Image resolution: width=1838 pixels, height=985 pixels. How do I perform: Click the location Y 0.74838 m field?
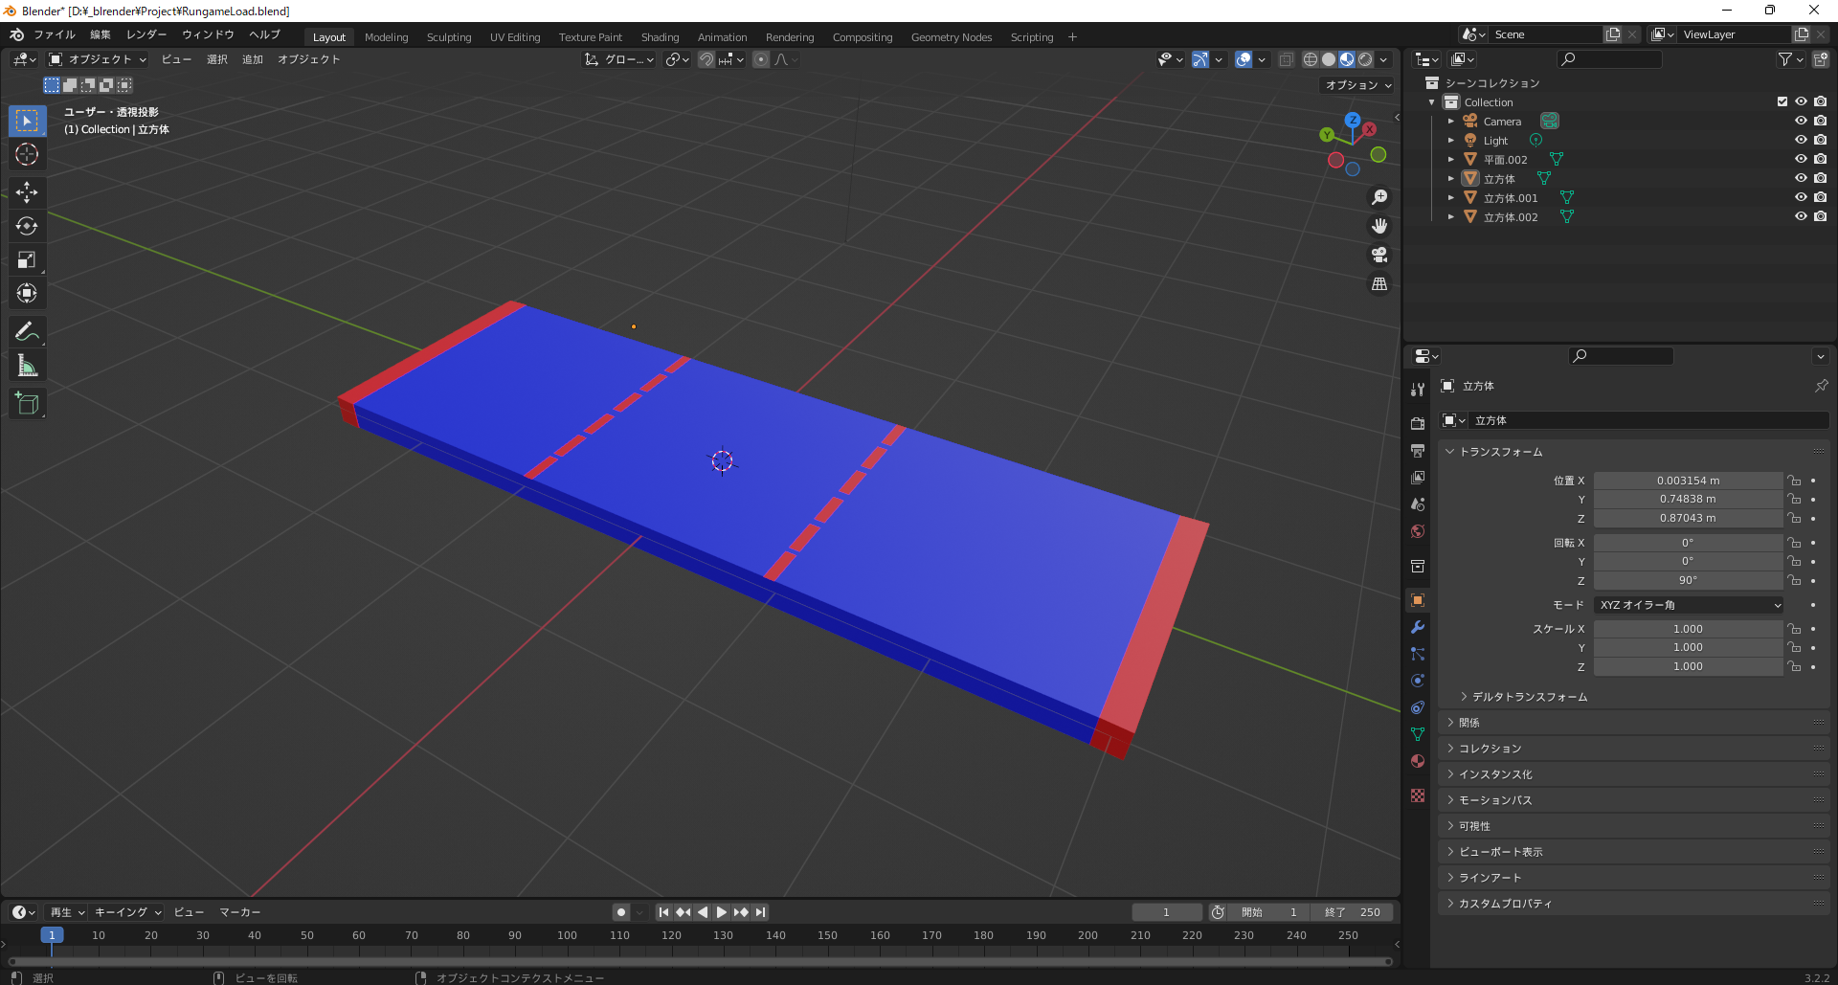1688,499
